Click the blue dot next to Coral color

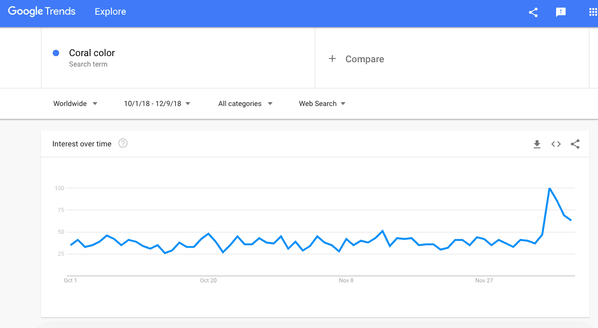tap(56, 53)
